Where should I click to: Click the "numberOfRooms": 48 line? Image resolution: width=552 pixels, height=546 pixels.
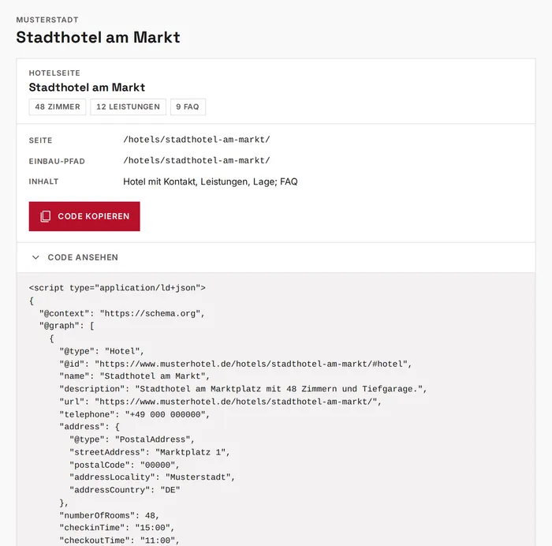[110, 516]
